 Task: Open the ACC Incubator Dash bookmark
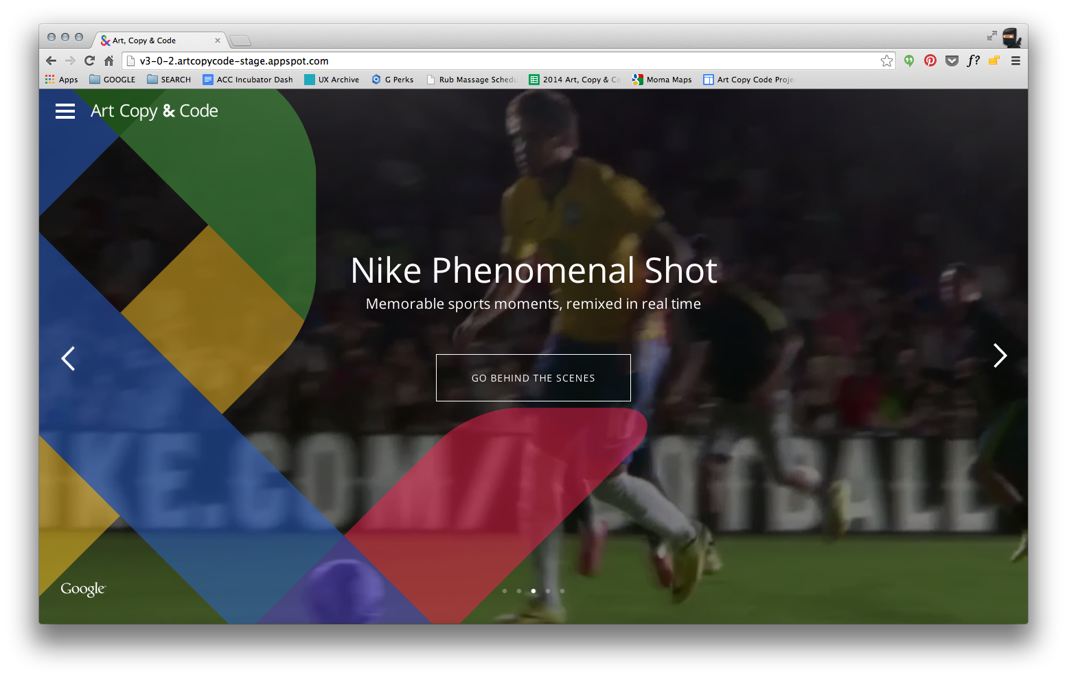(x=248, y=80)
